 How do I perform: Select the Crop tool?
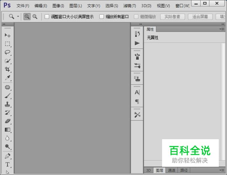pos(8,69)
